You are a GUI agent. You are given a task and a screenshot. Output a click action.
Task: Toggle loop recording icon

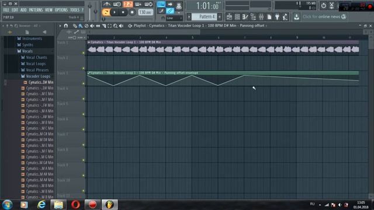148,4
